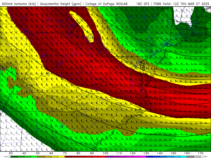The height and width of the screenshot is (158, 211).
Task: Click the "College of DuPage NEXLAB" label
Action: click(106, 4)
